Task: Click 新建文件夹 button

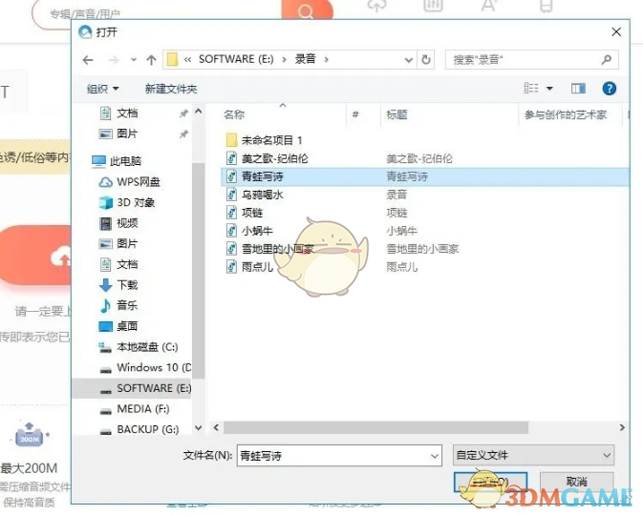Action: [x=171, y=89]
